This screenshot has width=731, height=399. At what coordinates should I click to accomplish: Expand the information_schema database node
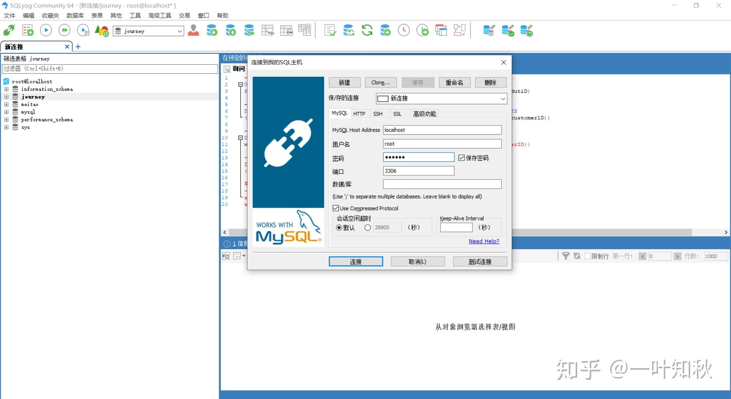tap(6, 89)
